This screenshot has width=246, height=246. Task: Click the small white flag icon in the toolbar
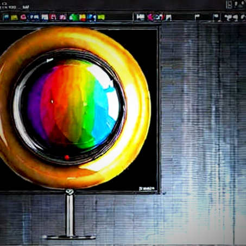tap(197, 17)
